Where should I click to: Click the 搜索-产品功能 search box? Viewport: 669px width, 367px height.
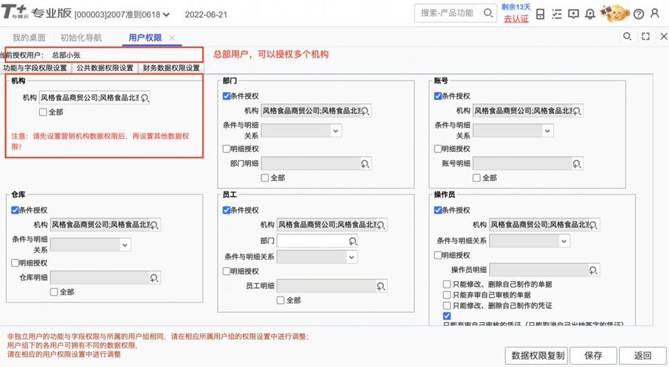[449, 13]
